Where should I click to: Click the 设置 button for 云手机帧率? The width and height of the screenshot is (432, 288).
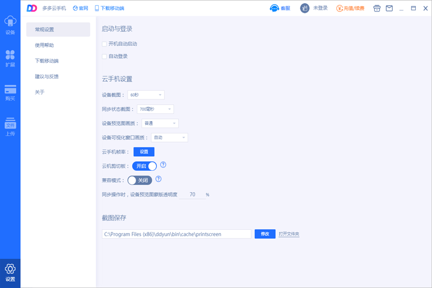click(144, 152)
